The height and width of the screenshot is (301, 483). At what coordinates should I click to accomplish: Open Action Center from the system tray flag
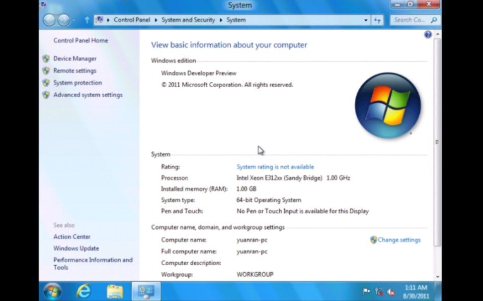pos(366,291)
